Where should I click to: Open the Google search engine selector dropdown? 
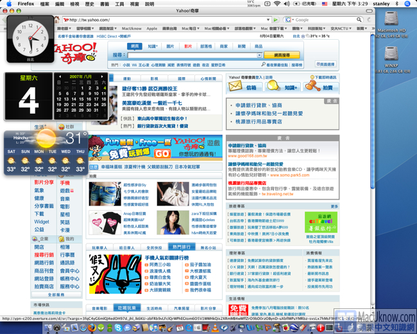click(x=289, y=20)
